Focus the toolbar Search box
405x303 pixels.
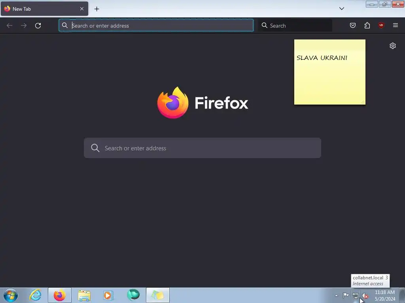click(295, 26)
